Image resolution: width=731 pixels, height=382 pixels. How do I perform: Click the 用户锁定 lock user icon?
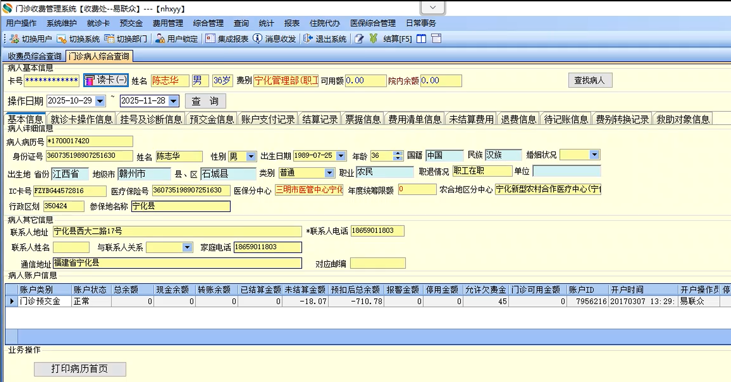coord(160,39)
